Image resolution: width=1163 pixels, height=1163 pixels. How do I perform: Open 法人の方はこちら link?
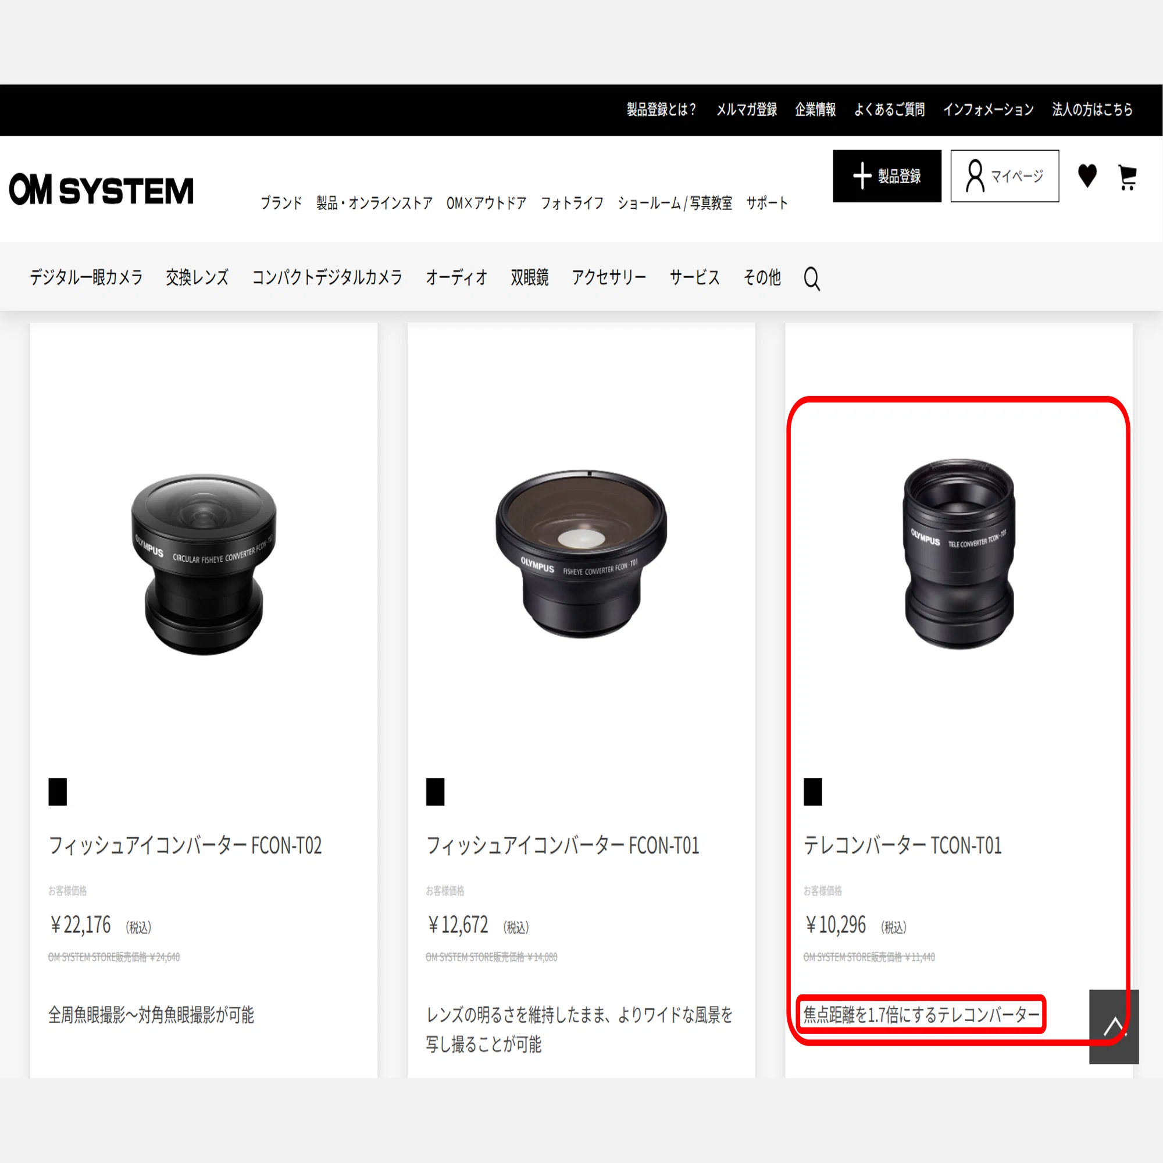point(1092,109)
